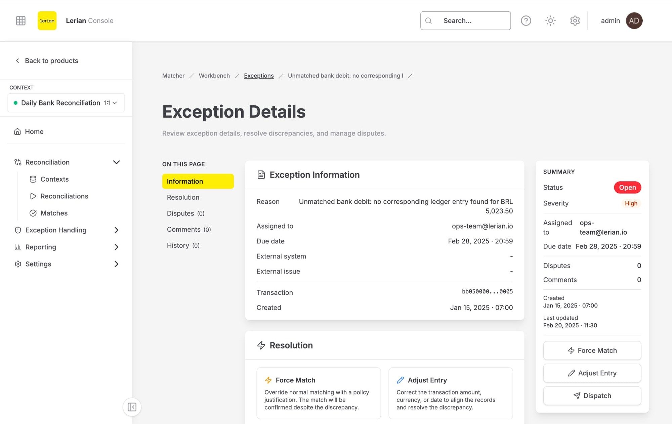
Task: Expand the sidebar Settings chevron
Action: 116,264
